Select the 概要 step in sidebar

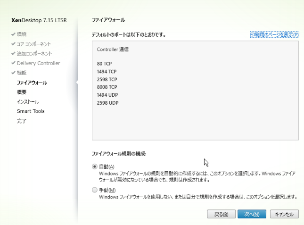pyautogui.click(x=22, y=92)
